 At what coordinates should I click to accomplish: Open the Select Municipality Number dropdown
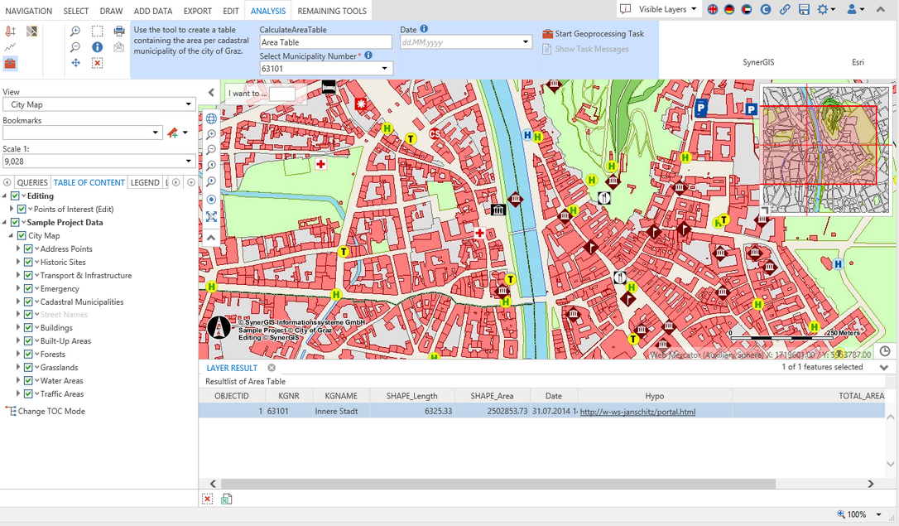pos(385,68)
